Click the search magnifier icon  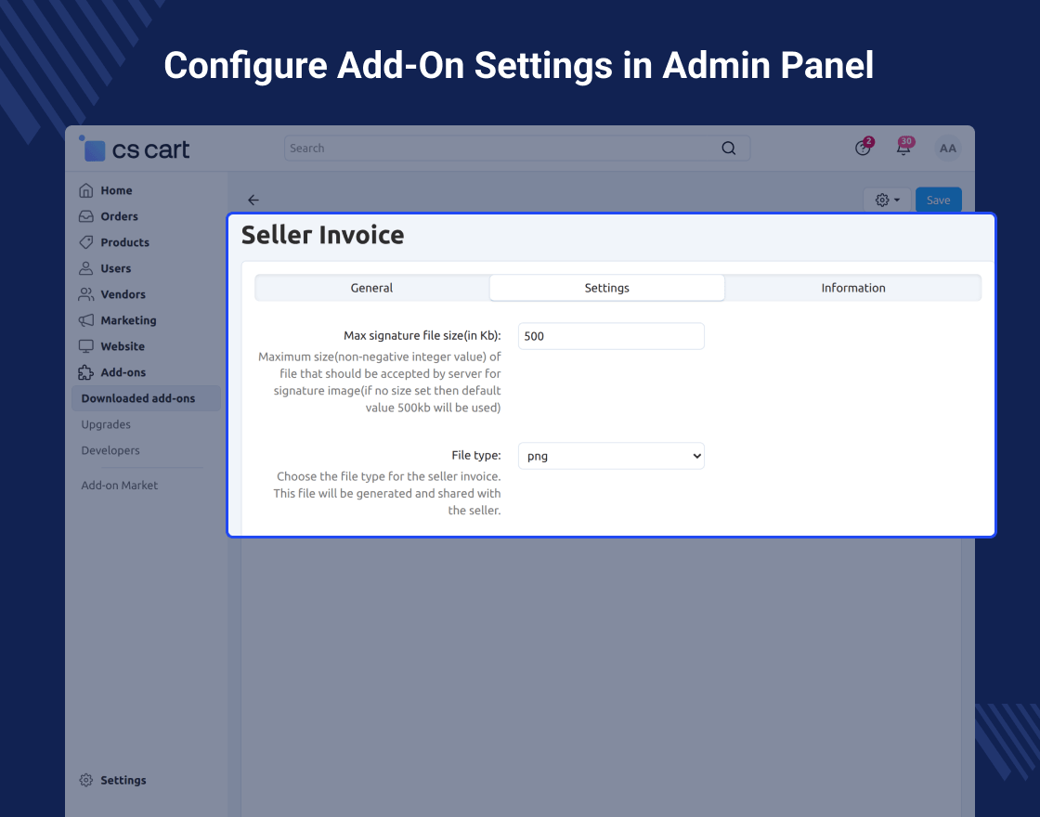pos(728,149)
